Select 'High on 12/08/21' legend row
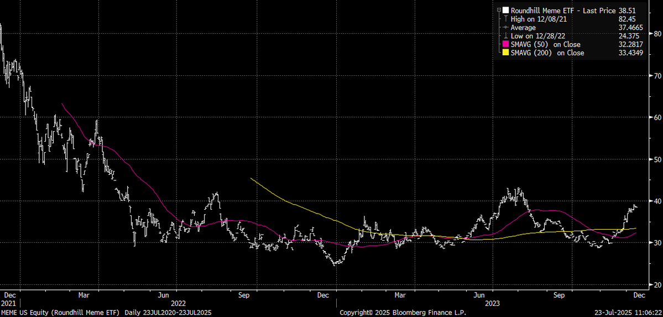This screenshot has width=663, height=317. tap(539, 19)
